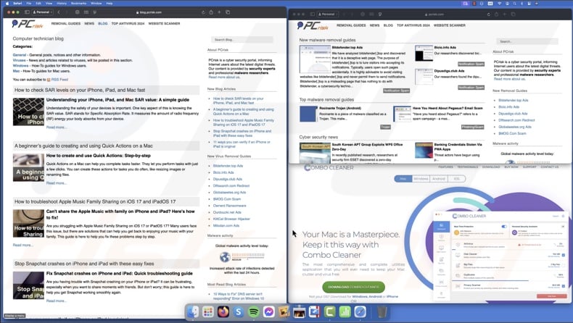Open Personal profile dropdown in right Safari window
This screenshot has width=573, height=323.
pos(328,14)
